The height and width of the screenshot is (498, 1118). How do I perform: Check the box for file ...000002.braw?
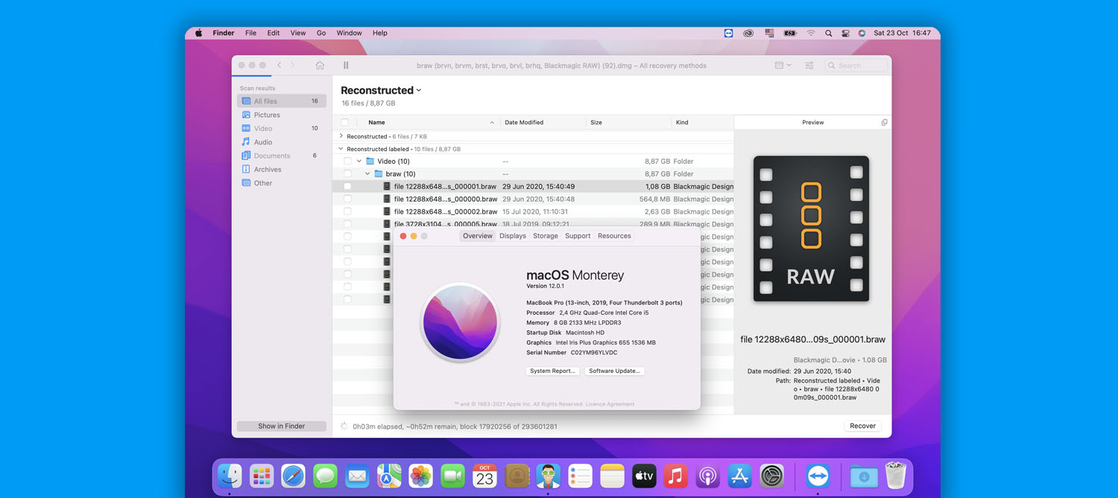click(x=347, y=211)
